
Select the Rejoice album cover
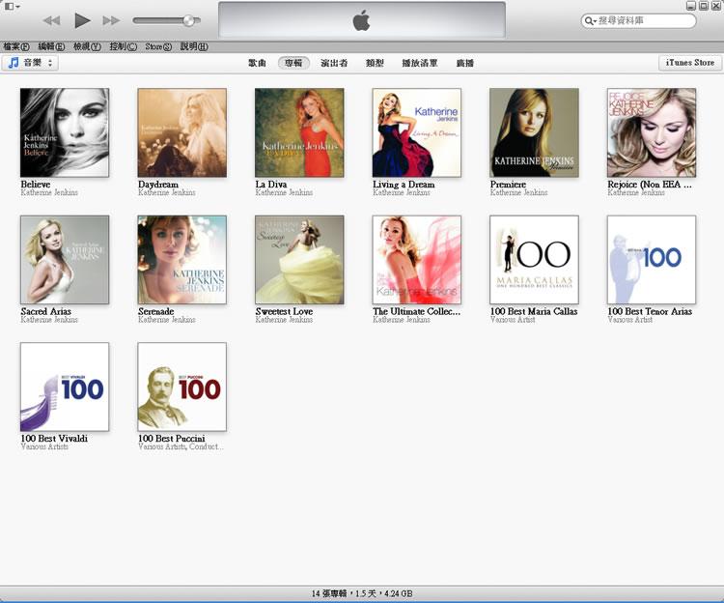652,132
